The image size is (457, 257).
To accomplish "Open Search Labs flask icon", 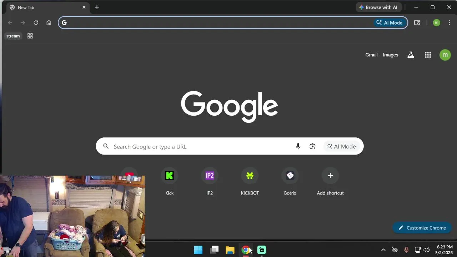I will 411,55.
